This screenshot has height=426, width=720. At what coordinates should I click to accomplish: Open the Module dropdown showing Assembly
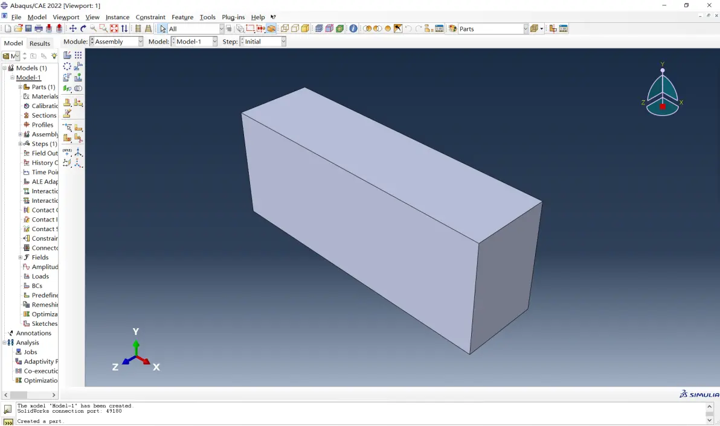click(116, 41)
